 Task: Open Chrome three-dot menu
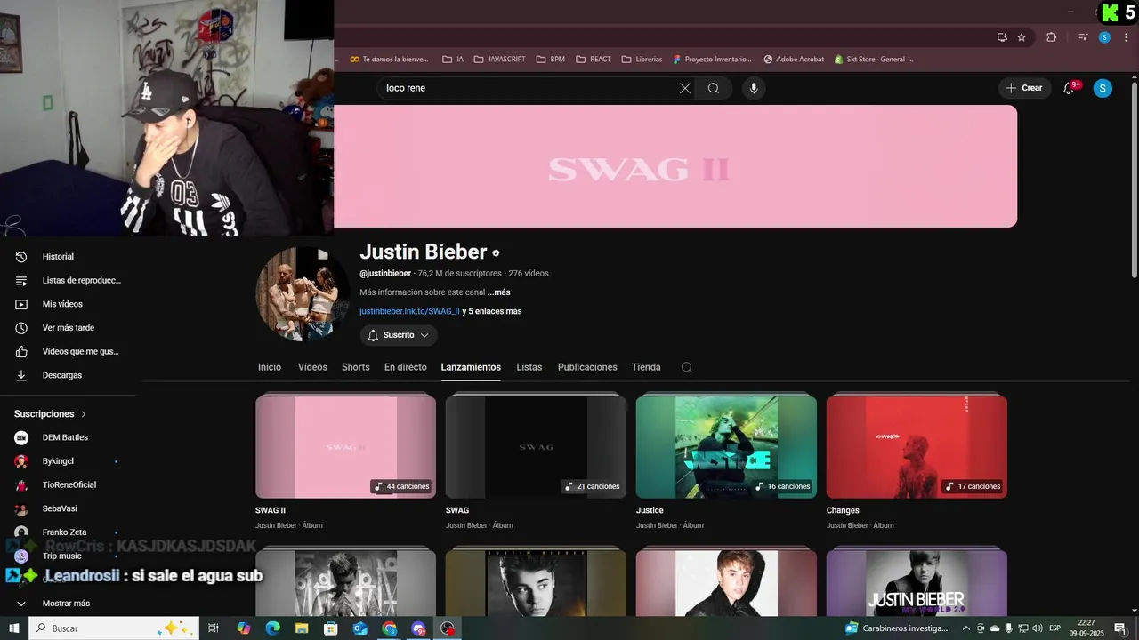pos(1126,37)
